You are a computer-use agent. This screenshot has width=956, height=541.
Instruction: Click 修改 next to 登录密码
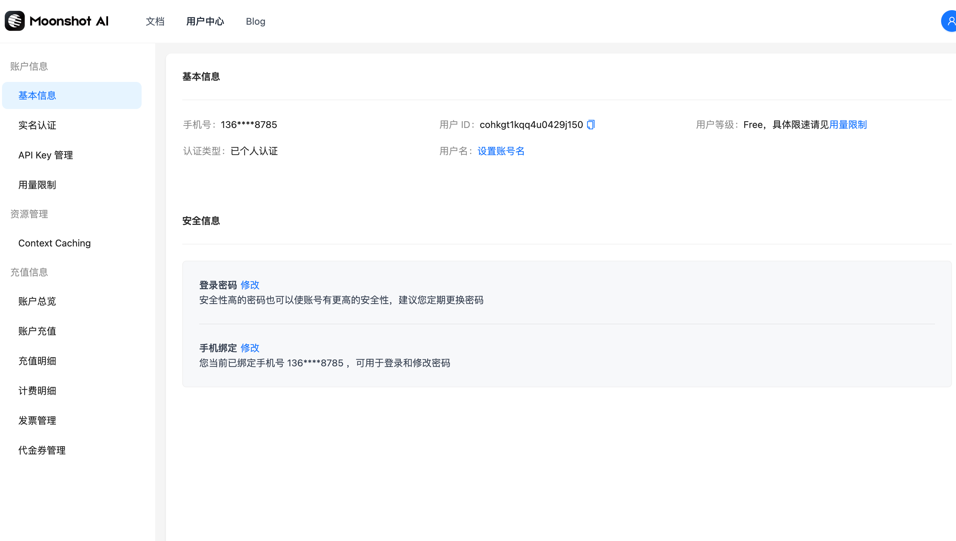click(250, 285)
